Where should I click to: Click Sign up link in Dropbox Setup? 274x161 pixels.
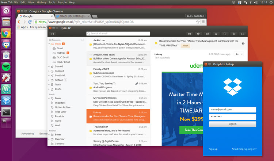[x=213, y=149]
